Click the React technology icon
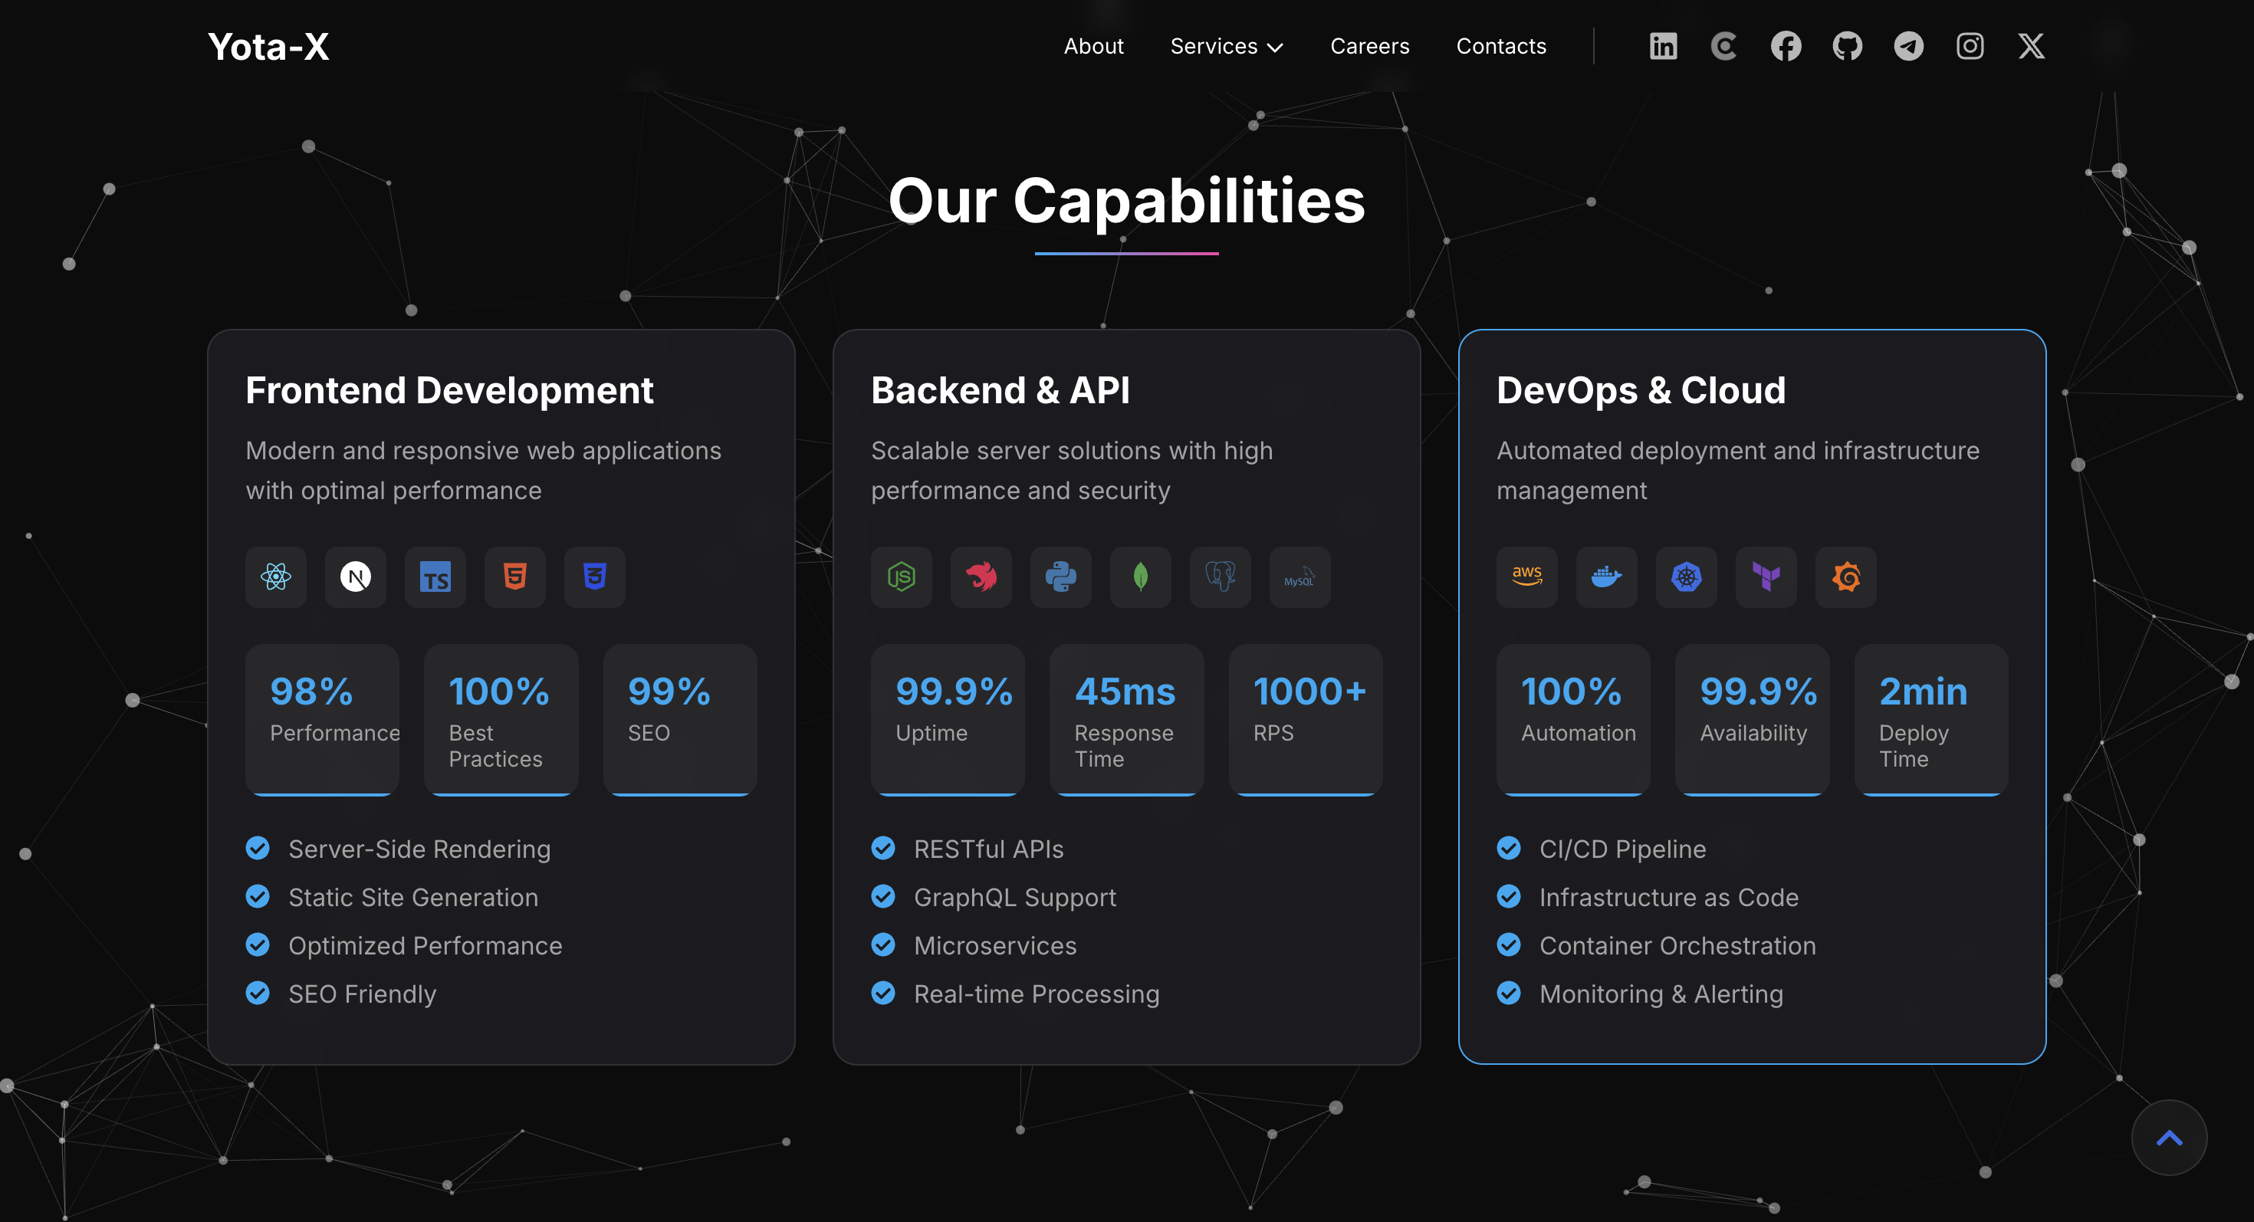The width and height of the screenshot is (2254, 1222). 276,577
